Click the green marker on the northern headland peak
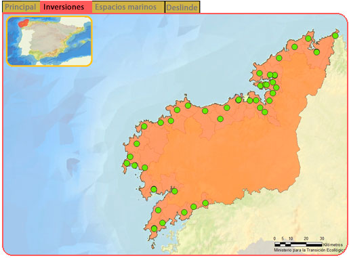The image size is (349, 258). [188, 106]
